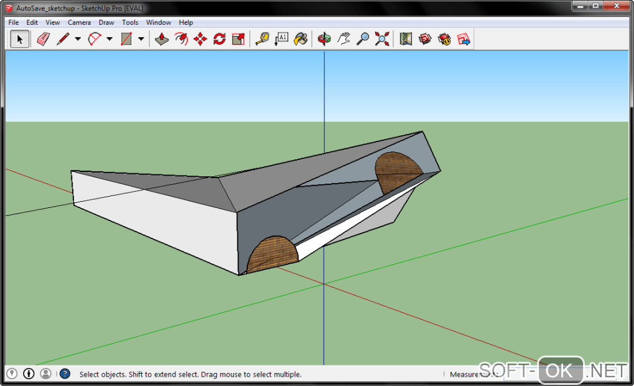Viewport: 634px width, 386px height.
Task: Open Instructor help from status bar
Action: click(65, 374)
